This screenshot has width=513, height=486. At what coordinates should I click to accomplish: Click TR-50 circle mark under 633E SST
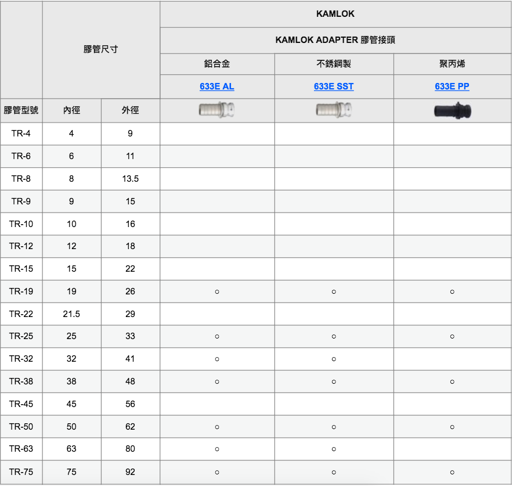point(334,427)
